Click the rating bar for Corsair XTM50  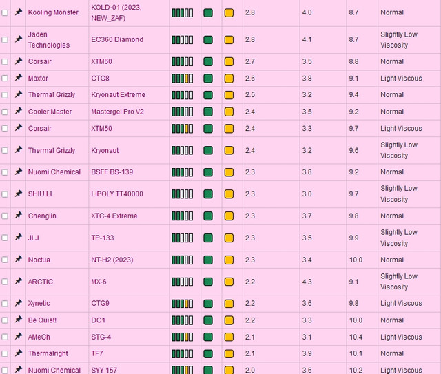(x=183, y=129)
